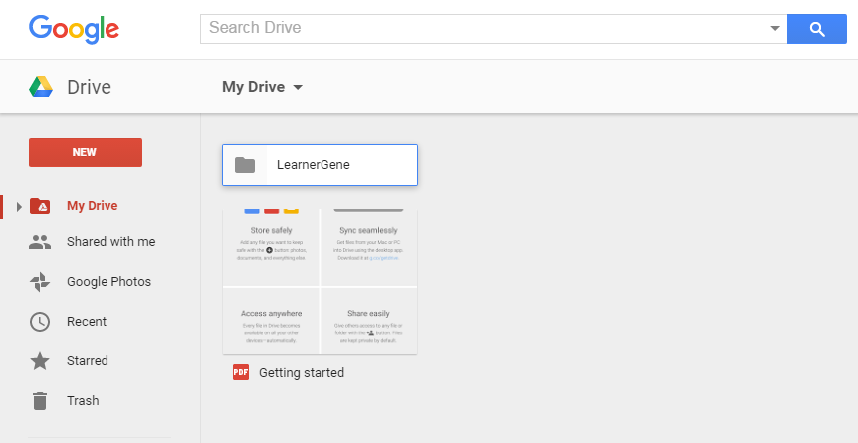Image resolution: width=858 pixels, height=443 pixels.
Task: Click the Google Photos pinwheel icon
Action: [40, 282]
